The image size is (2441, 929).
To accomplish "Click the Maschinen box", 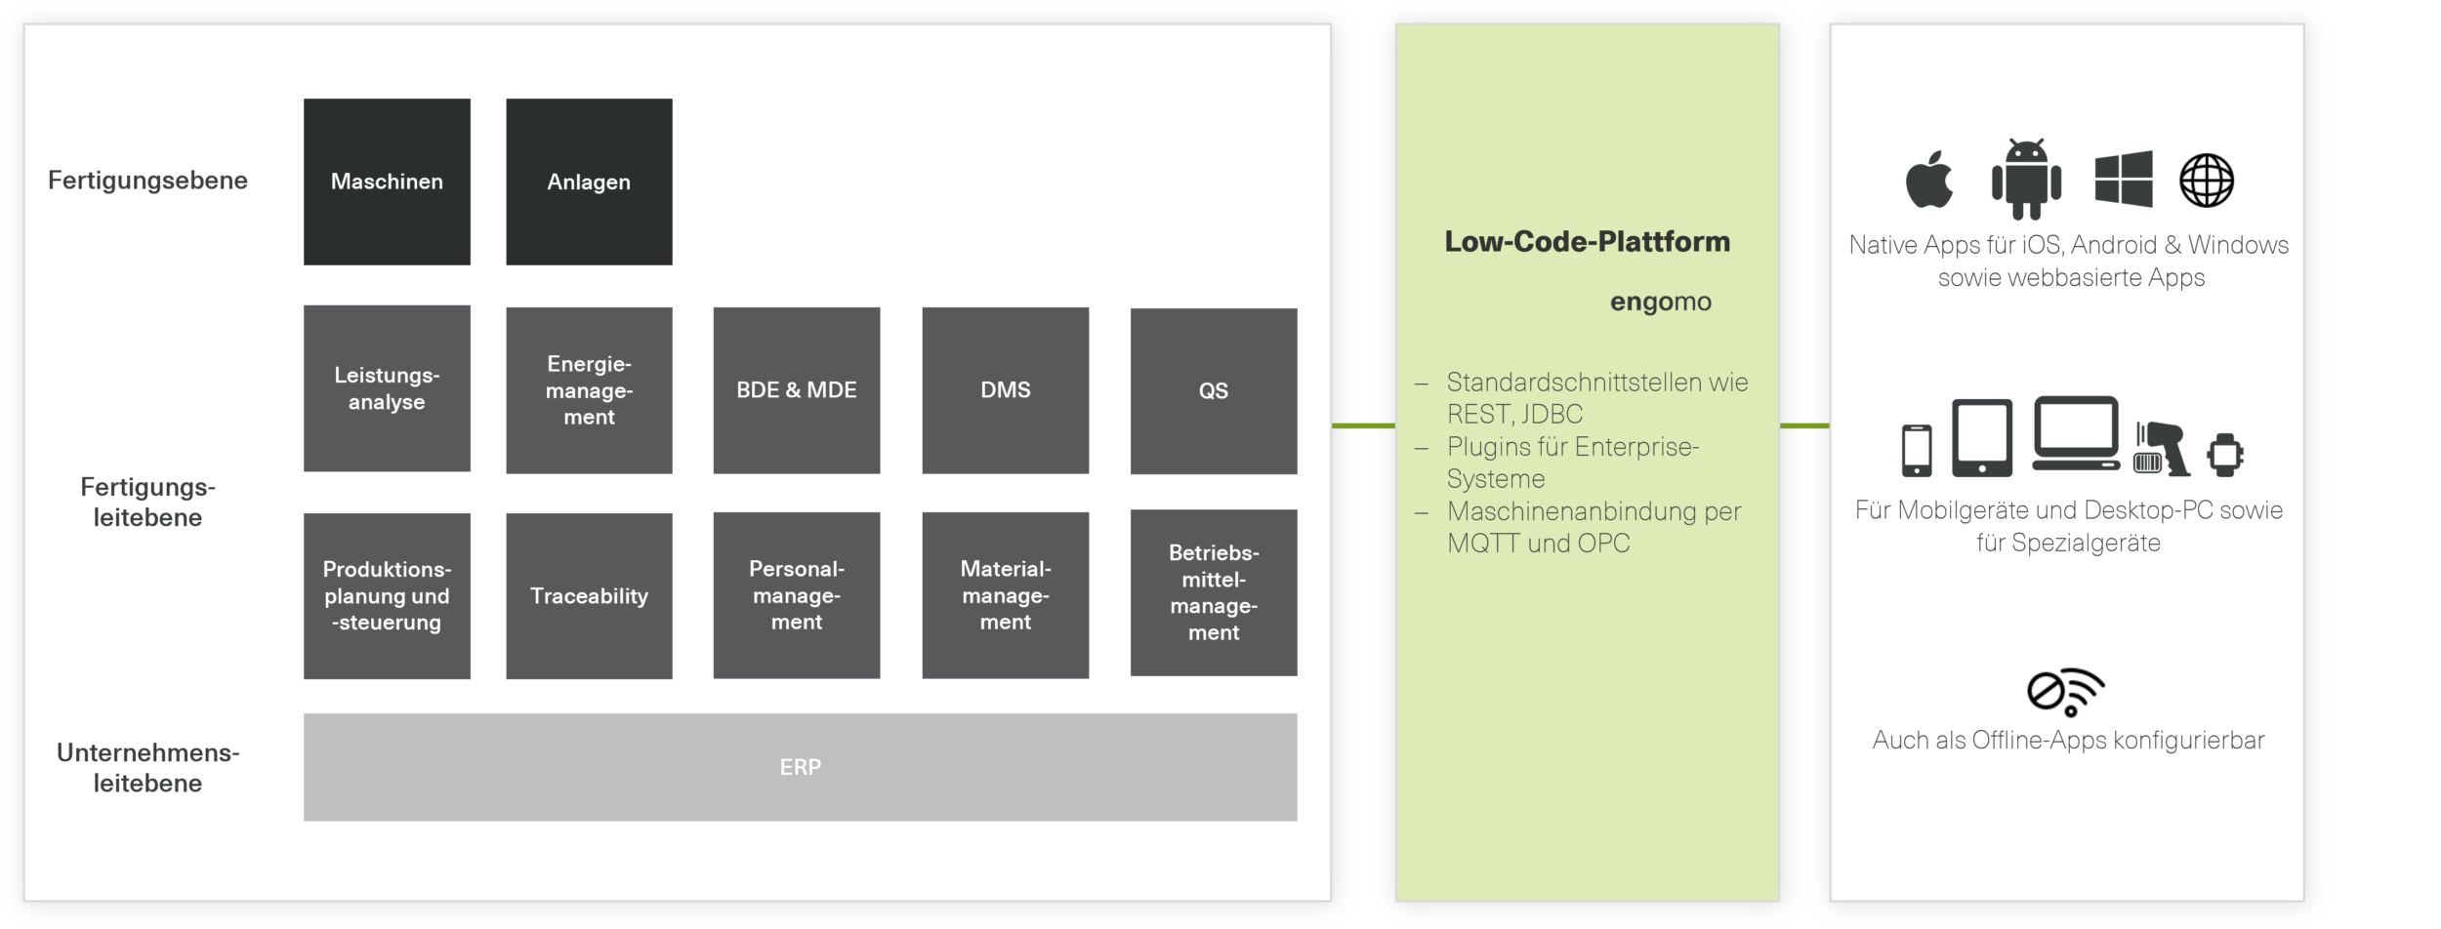I will click(x=387, y=182).
